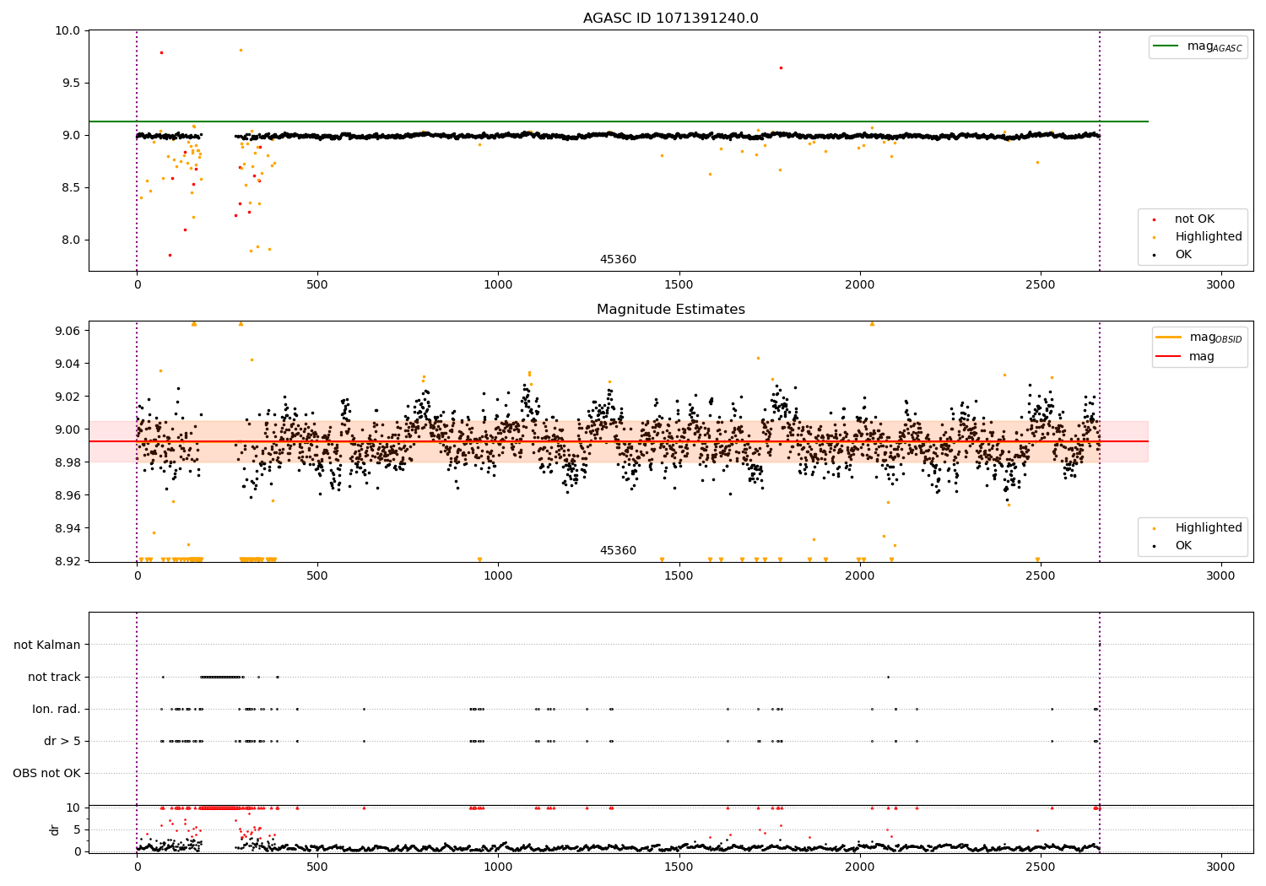
Task: Click the 'OBS not OK' row label
Action: (46, 773)
